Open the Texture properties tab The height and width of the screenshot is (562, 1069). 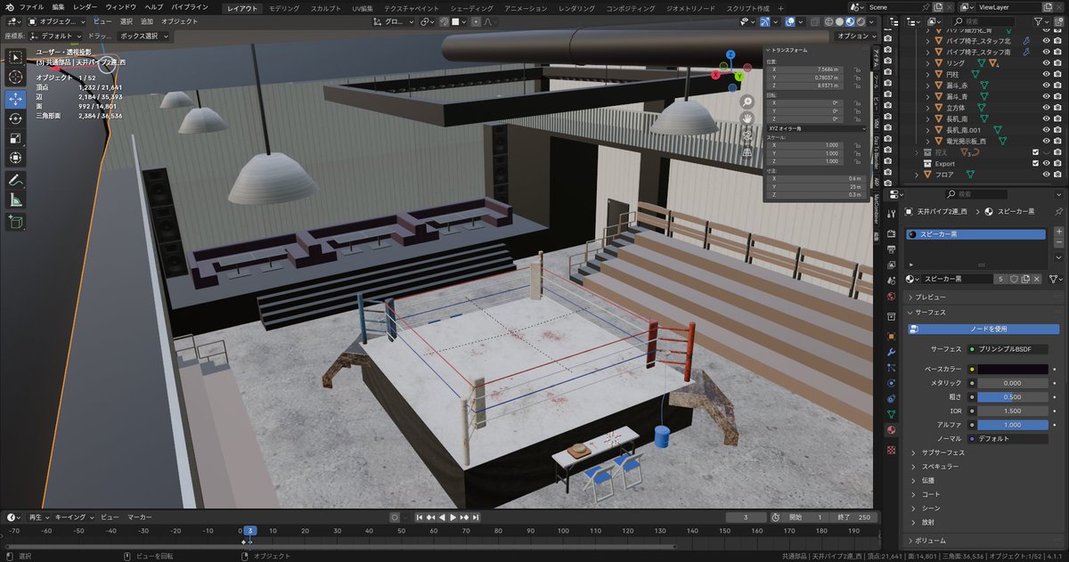[892, 449]
